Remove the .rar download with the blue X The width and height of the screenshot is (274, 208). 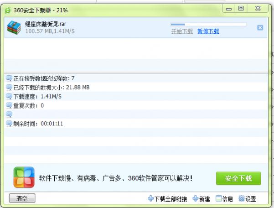point(260,28)
